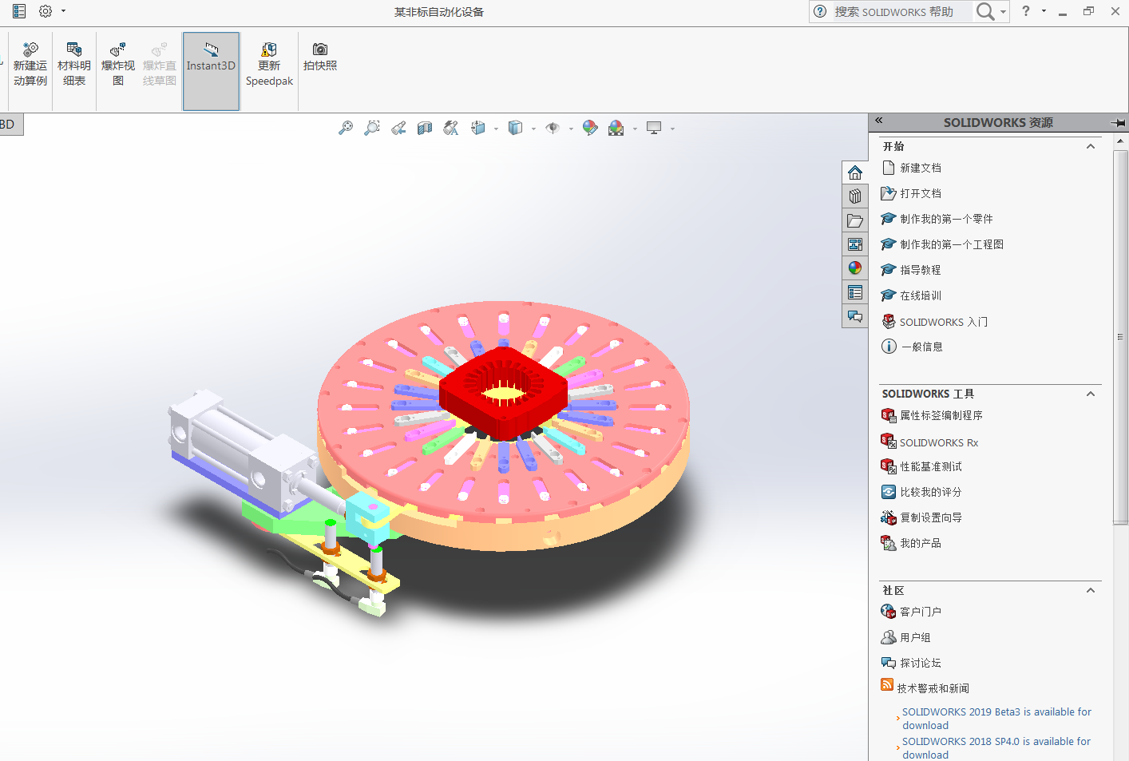This screenshot has width=1129, height=761.
Task: Click the 指导教程 link
Action: [911, 270]
